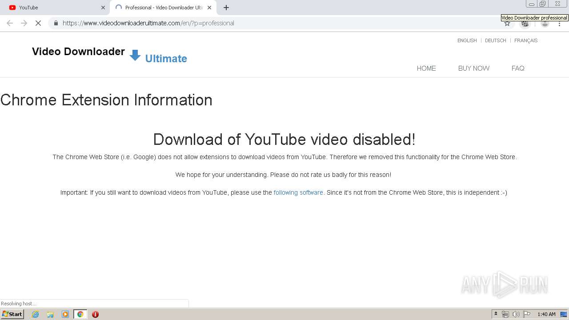The height and width of the screenshot is (320, 569).
Task: Click the Show Desktop button
Action: 564,314
